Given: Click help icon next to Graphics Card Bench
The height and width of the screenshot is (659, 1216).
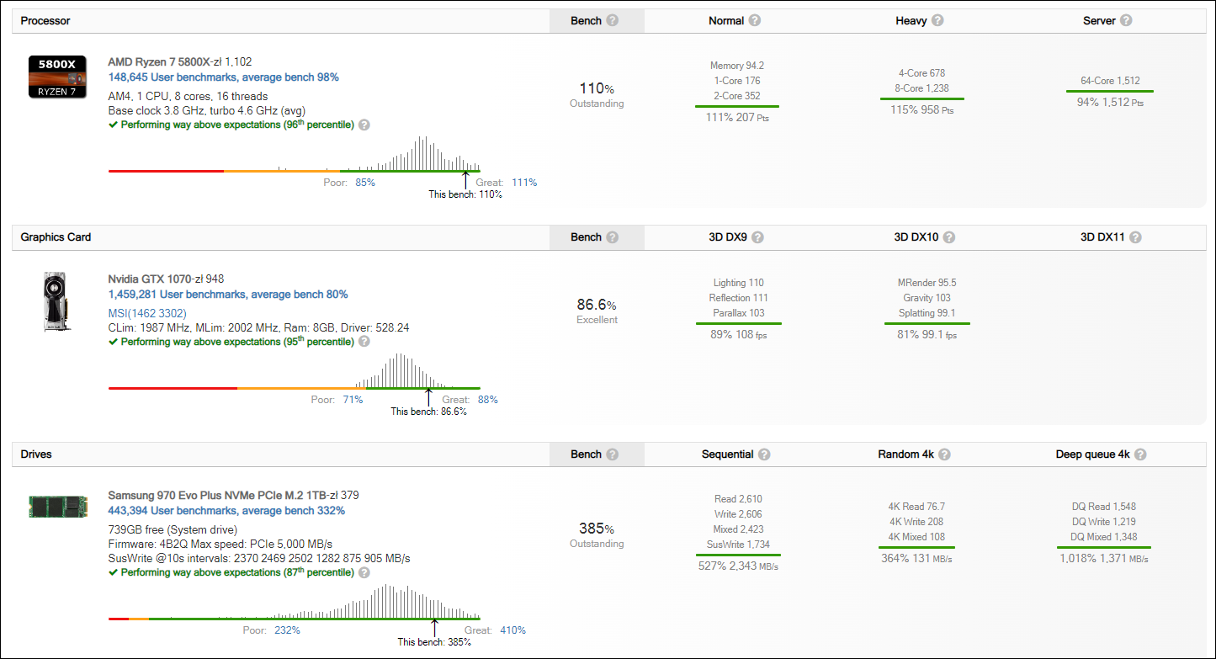Looking at the screenshot, I should click(612, 237).
